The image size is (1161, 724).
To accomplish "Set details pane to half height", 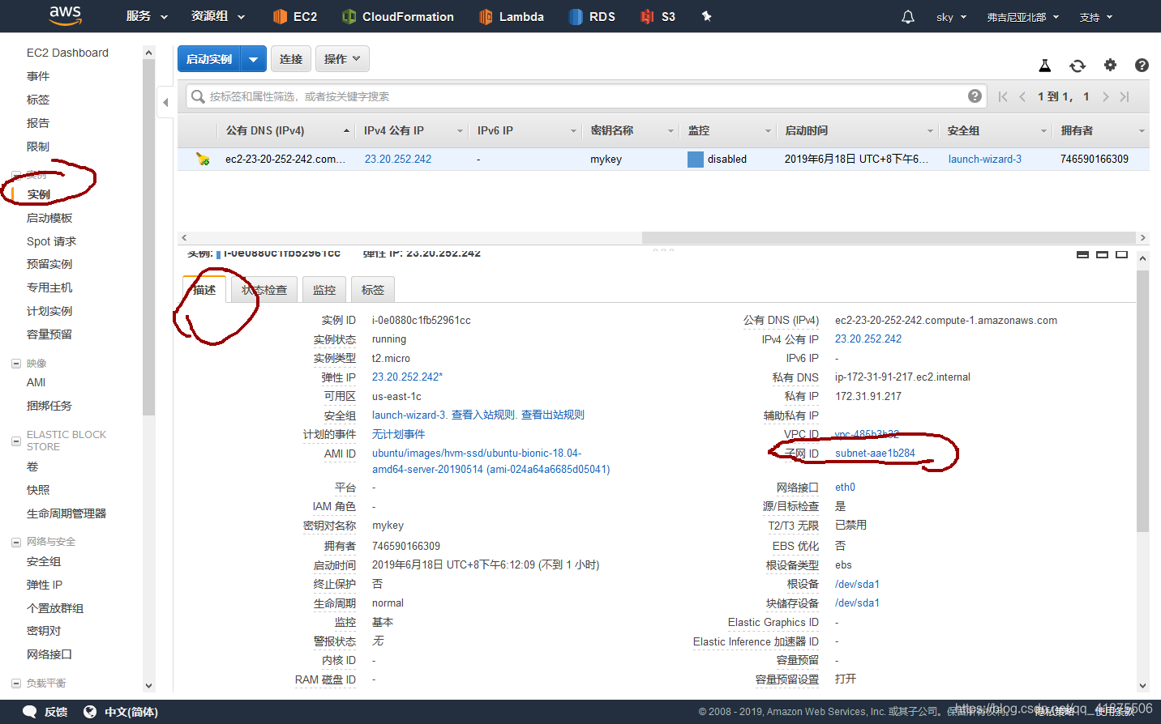I will (x=1102, y=254).
